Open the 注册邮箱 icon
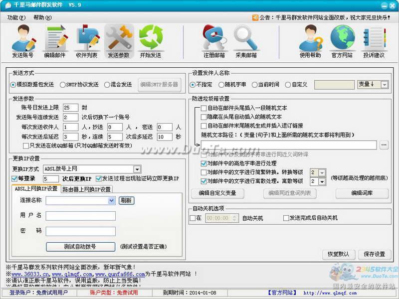Image resolution: width=399 pixels, height=299 pixels. (x=214, y=41)
